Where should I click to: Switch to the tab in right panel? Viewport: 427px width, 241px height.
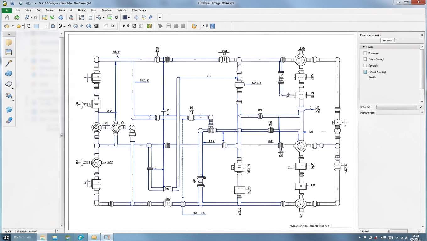click(387, 40)
